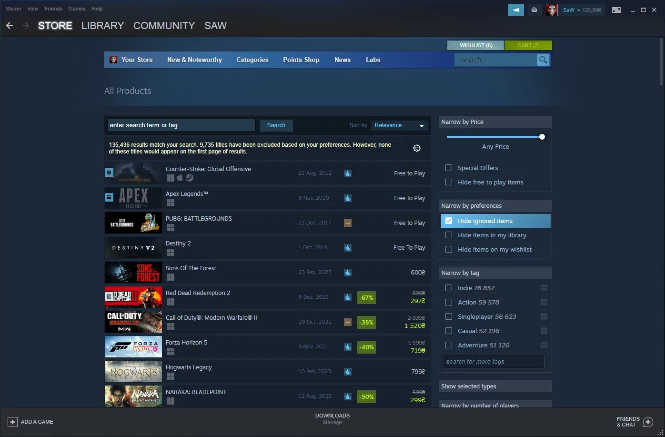This screenshot has height=437, width=665.
Task: Tick the Casual tag checkbox
Action: point(449,331)
